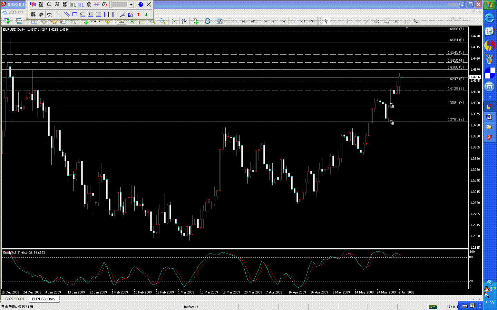Toggle chart shift
Viewport: 497px width, 310px height.
click(x=184, y=21)
